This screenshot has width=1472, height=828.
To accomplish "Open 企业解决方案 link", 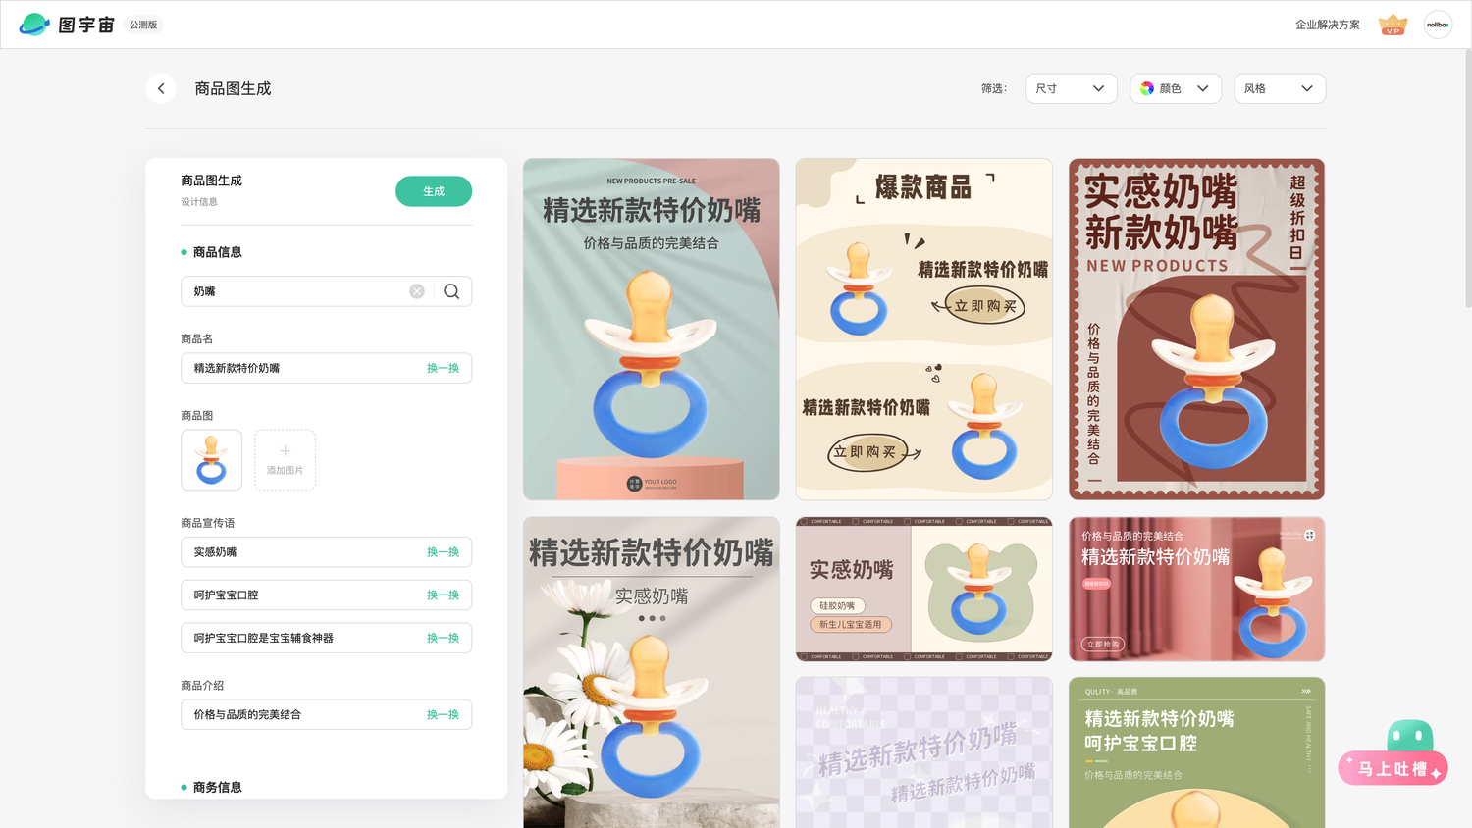I will [1327, 25].
